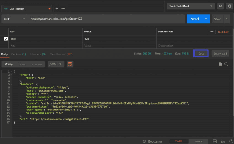
Task: Click the empty Value placeholder field
Action: [120, 46]
